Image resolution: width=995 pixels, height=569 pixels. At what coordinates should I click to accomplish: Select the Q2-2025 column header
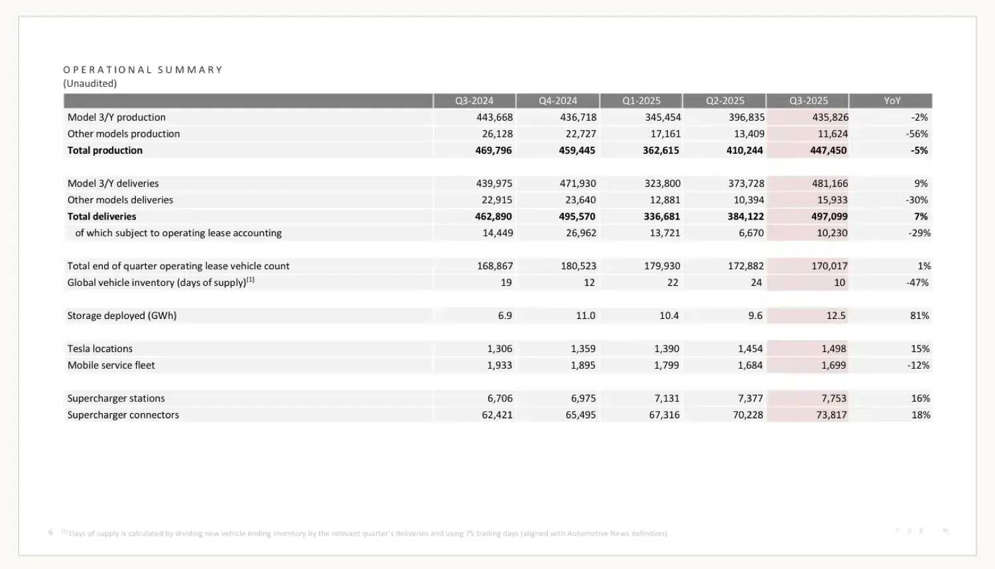click(724, 101)
